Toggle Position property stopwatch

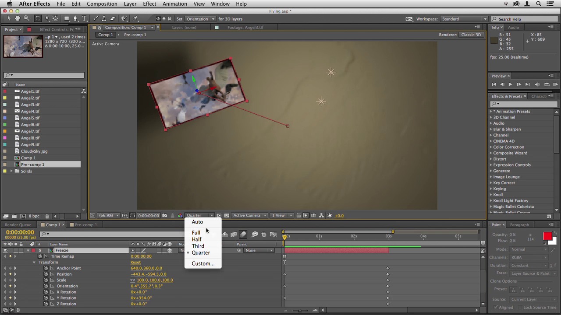[46, 274]
